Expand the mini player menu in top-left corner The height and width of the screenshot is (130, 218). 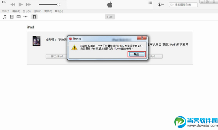coord(4,2)
